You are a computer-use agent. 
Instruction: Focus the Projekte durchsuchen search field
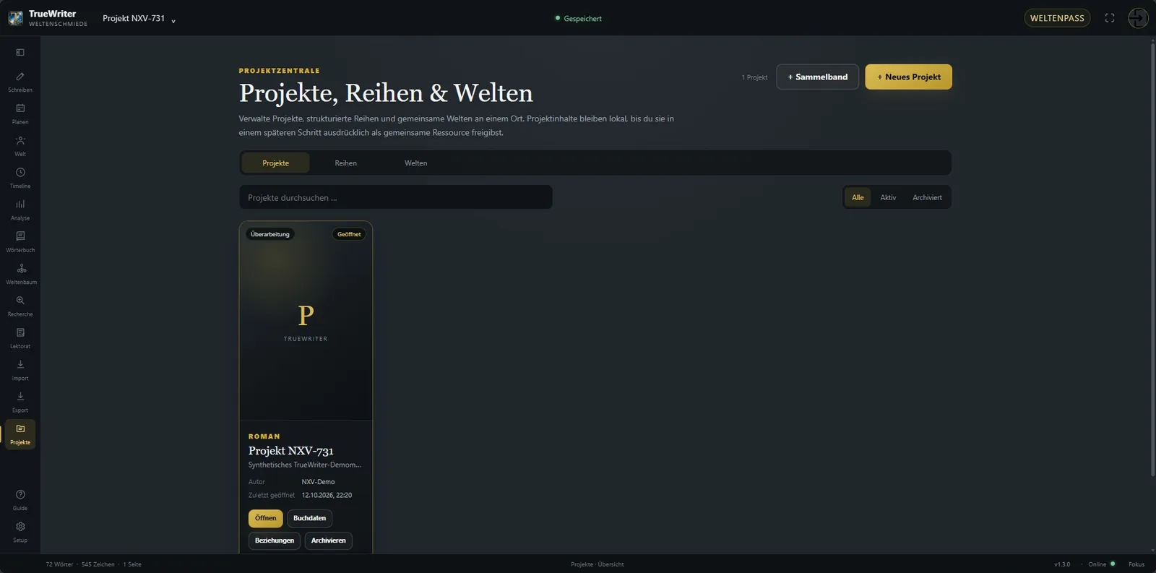396,197
